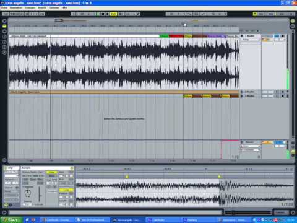Viewport: 297px width, 223px height.
Task: Select the yellow Live Device Browser icon
Action: [x=4, y=26]
